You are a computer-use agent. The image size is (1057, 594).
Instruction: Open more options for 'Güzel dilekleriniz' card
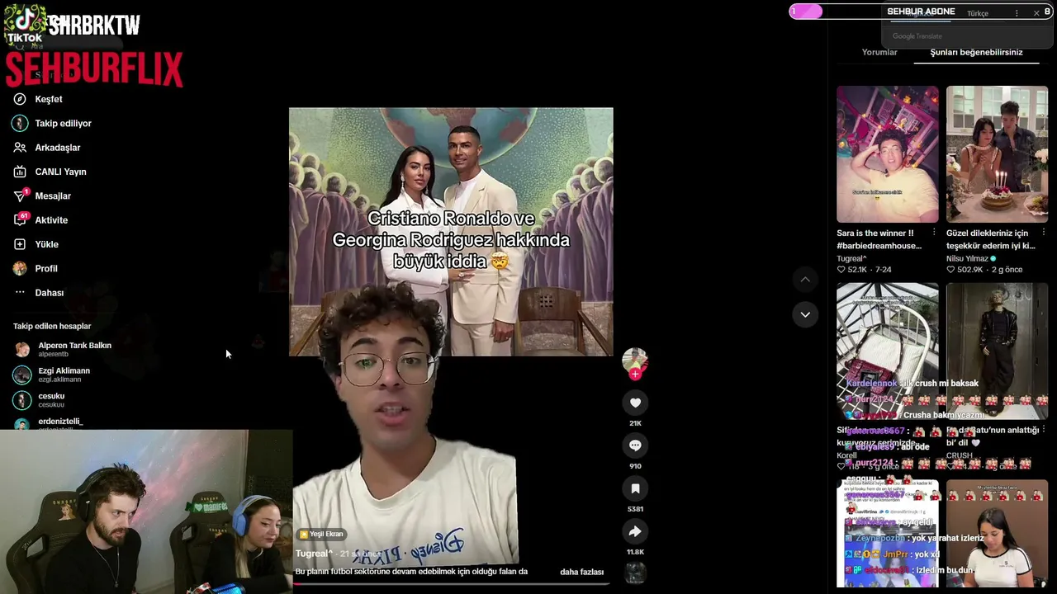pyautogui.click(x=1044, y=233)
